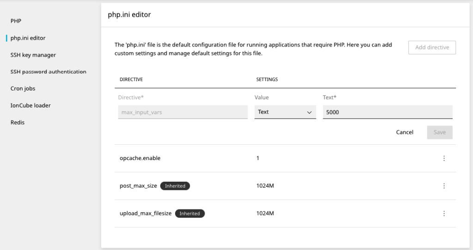Go to SSH key manager

pyautogui.click(x=33, y=55)
